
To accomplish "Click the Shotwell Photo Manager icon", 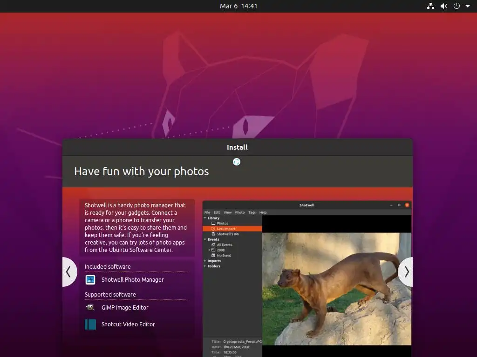I will point(90,279).
